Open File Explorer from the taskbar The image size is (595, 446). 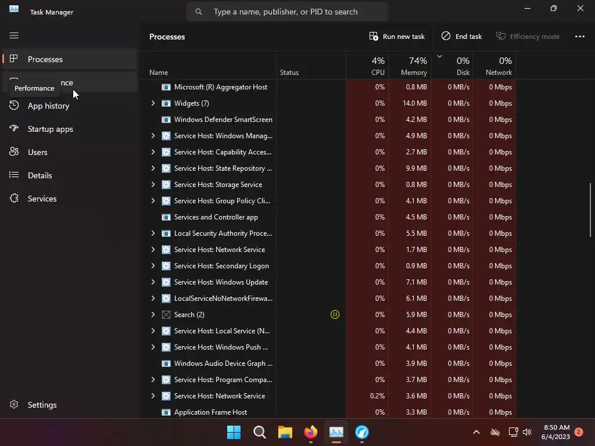pyautogui.click(x=285, y=432)
